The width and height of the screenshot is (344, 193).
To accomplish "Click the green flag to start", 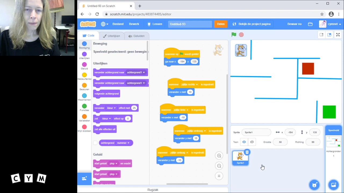I will pos(234,35).
